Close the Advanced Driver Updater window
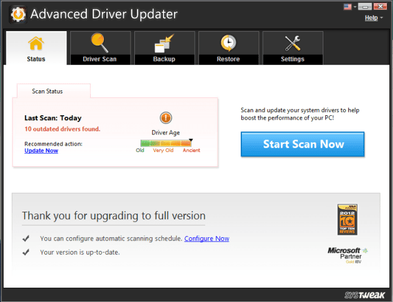This screenshot has height=302, width=393. tap(380, 6)
